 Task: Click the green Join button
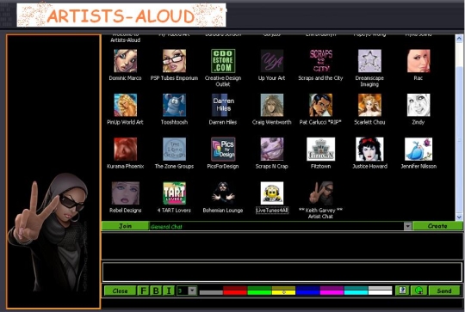(x=126, y=226)
